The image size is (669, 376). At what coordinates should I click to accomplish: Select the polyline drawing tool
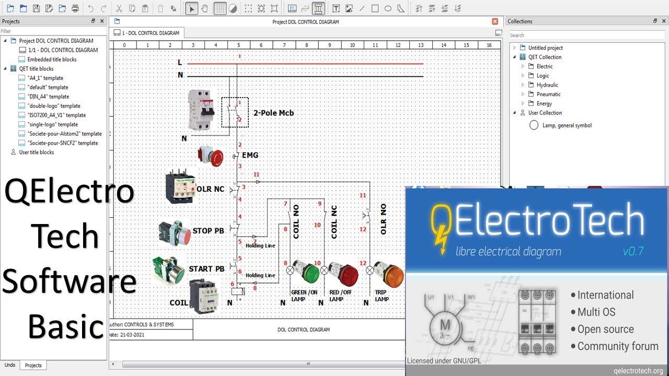coord(401,8)
